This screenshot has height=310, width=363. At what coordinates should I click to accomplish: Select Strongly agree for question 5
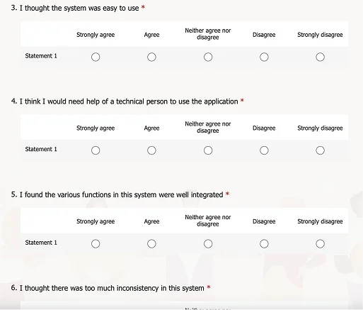point(96,244)
